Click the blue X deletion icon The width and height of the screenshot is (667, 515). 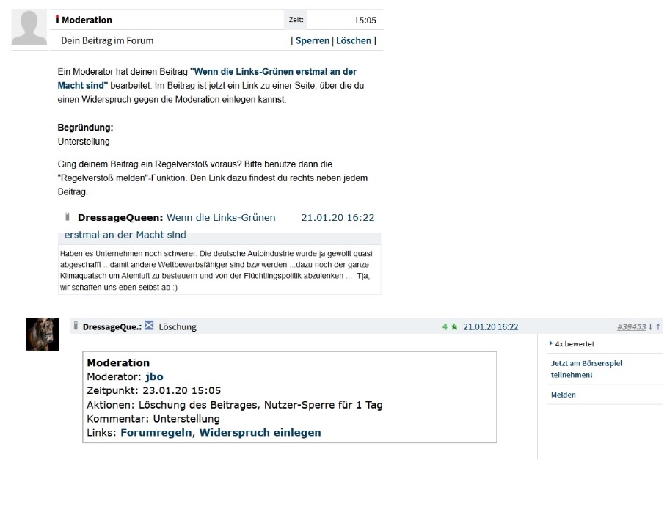click(x=149, y=325)
